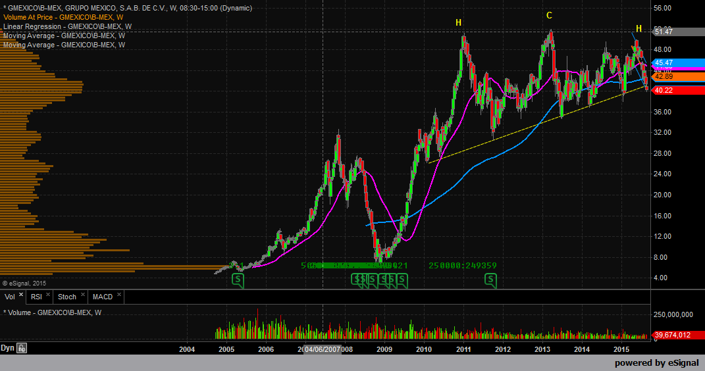Click the 48.00 price axis label

(663, 49)
